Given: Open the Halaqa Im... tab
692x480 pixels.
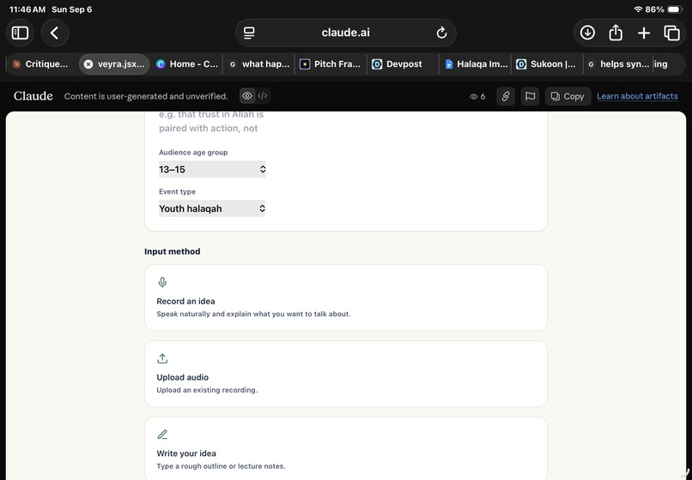Looking at the screenshot, I should [x=476, y=64].
